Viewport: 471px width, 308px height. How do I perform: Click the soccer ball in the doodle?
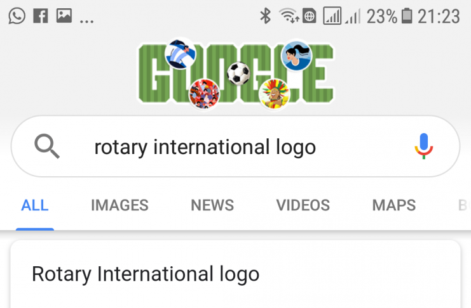(x=238, y=73)
